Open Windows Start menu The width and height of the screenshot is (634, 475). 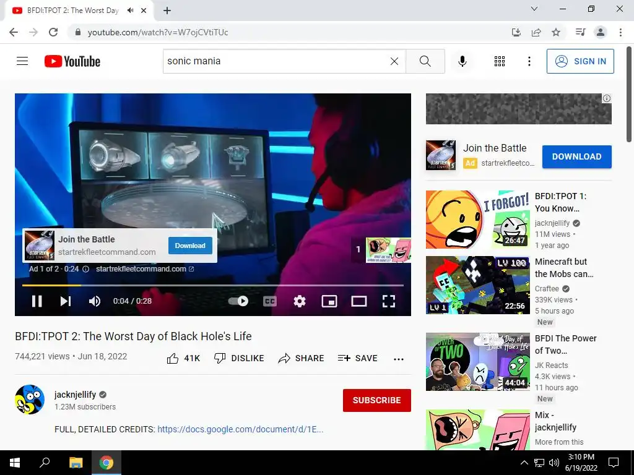coord(15,463)
